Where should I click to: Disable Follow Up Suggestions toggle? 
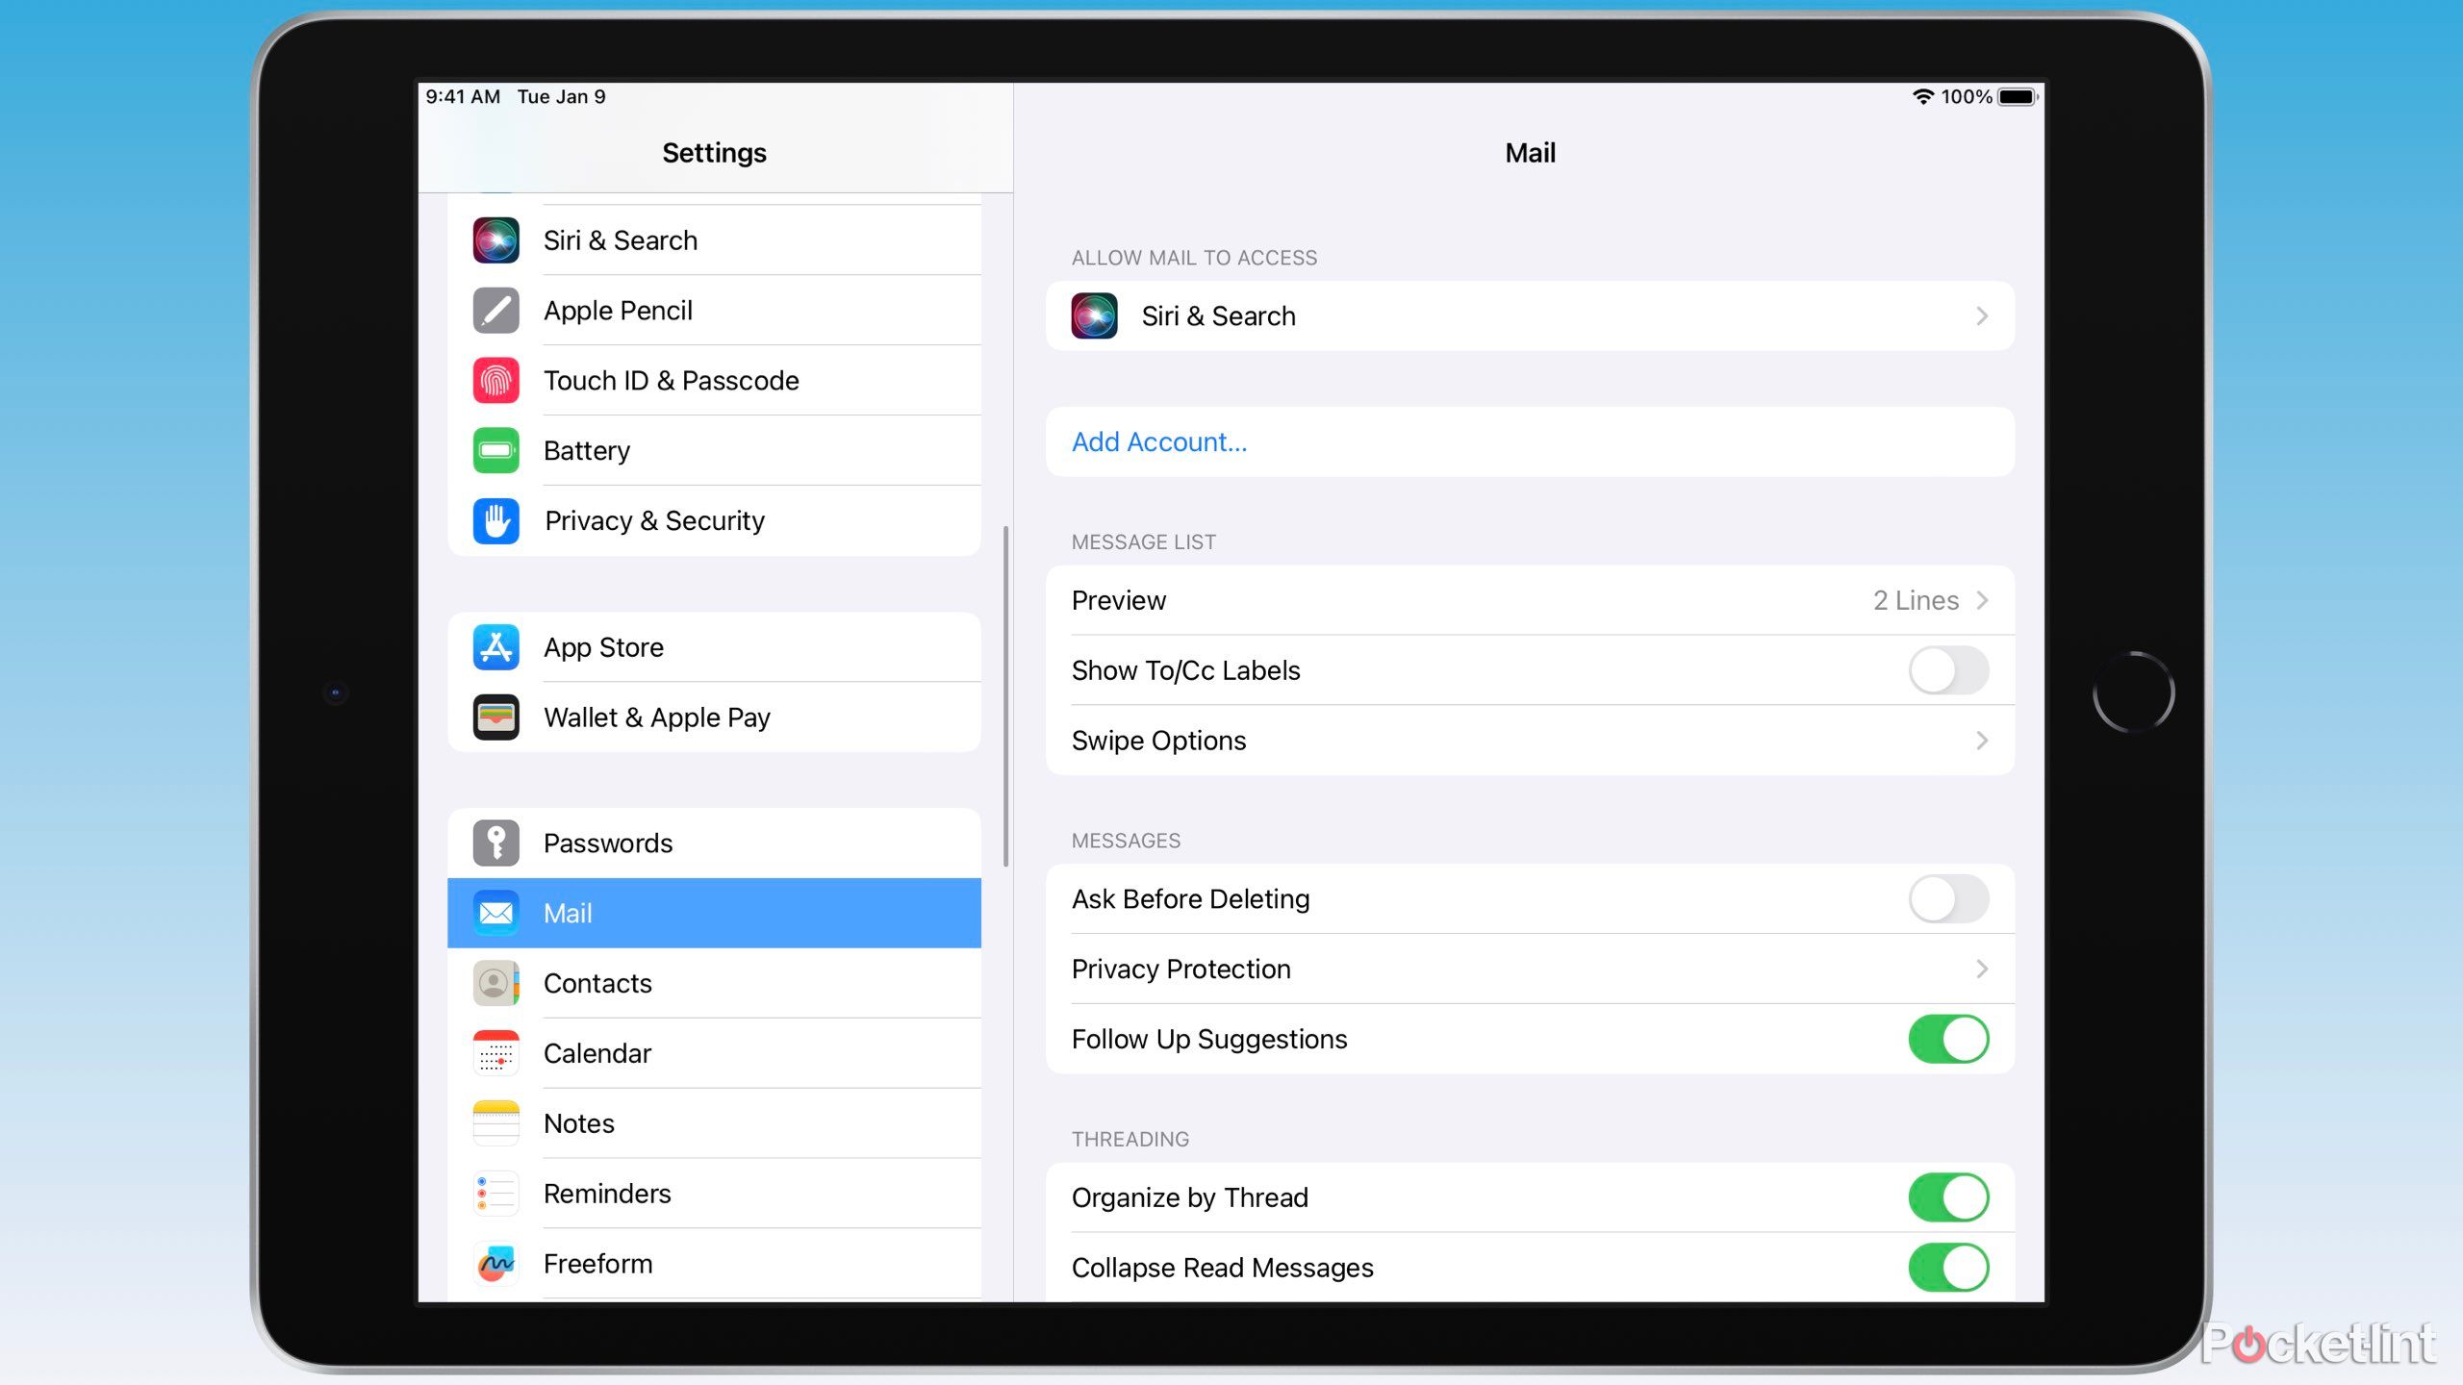click(1947, 1039)
